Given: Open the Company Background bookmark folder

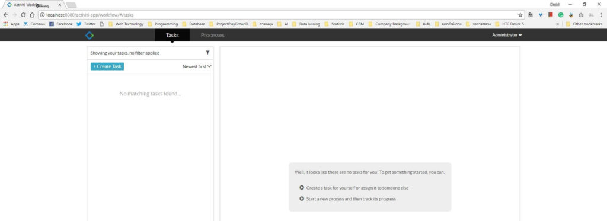Looking at the screenshot, I should [390, 24].
